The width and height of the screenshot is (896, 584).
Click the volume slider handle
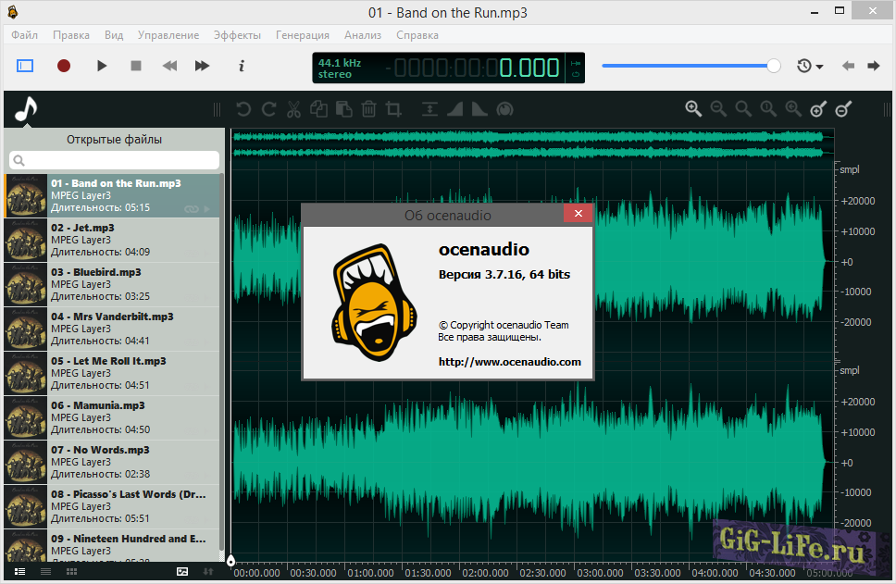click(x=774, y=66)
